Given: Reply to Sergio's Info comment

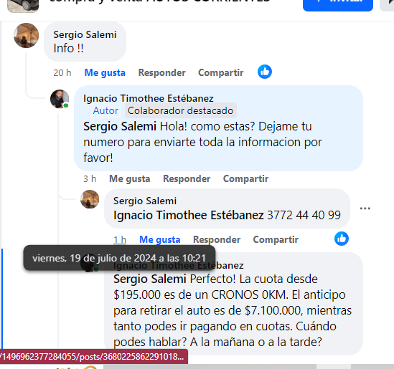Looking at the screenshot, I should pyautogui.click(x=161, y=73).
